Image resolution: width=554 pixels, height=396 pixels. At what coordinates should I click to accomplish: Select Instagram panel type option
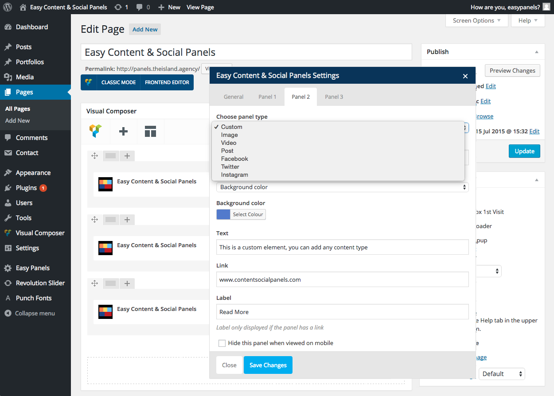click(x=338, y=175)
